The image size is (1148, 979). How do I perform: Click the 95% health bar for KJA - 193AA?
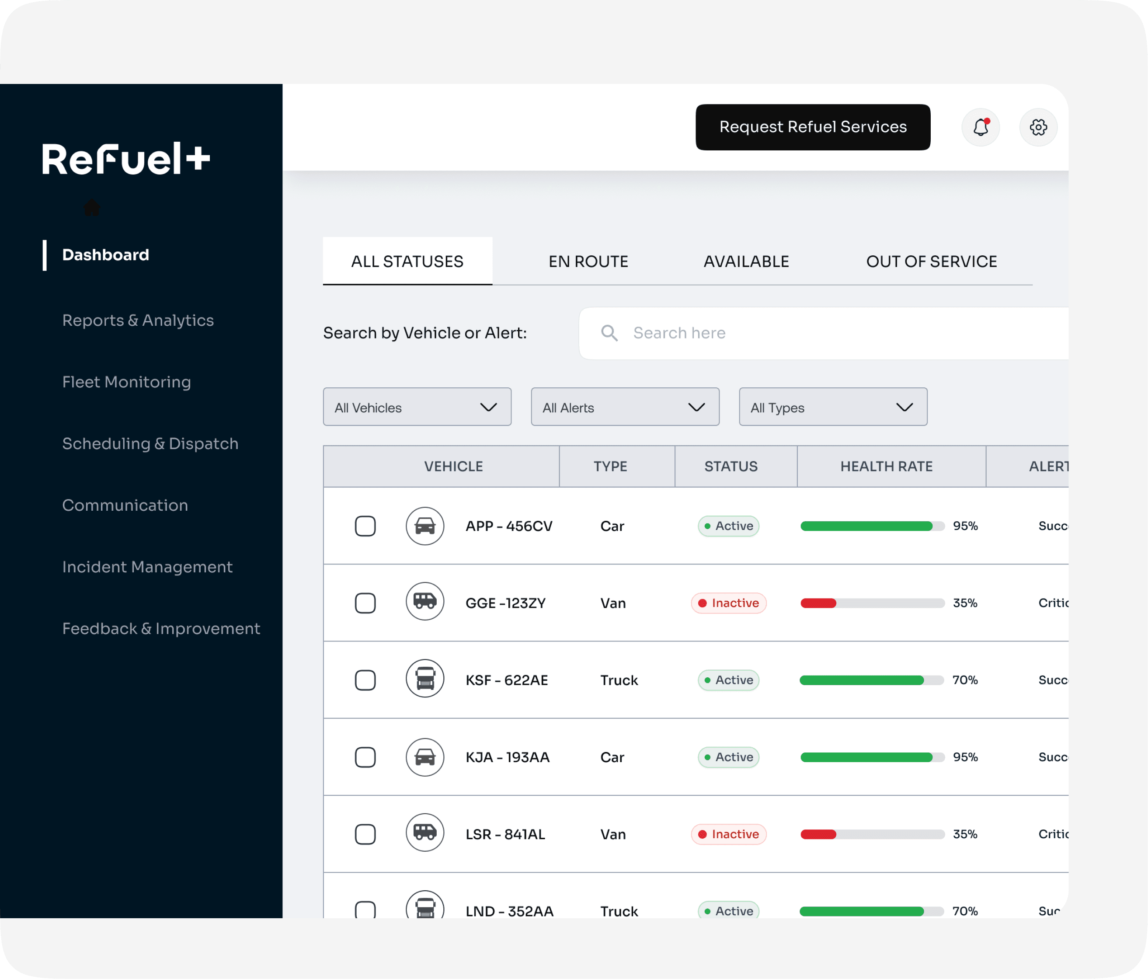point(873,757)
